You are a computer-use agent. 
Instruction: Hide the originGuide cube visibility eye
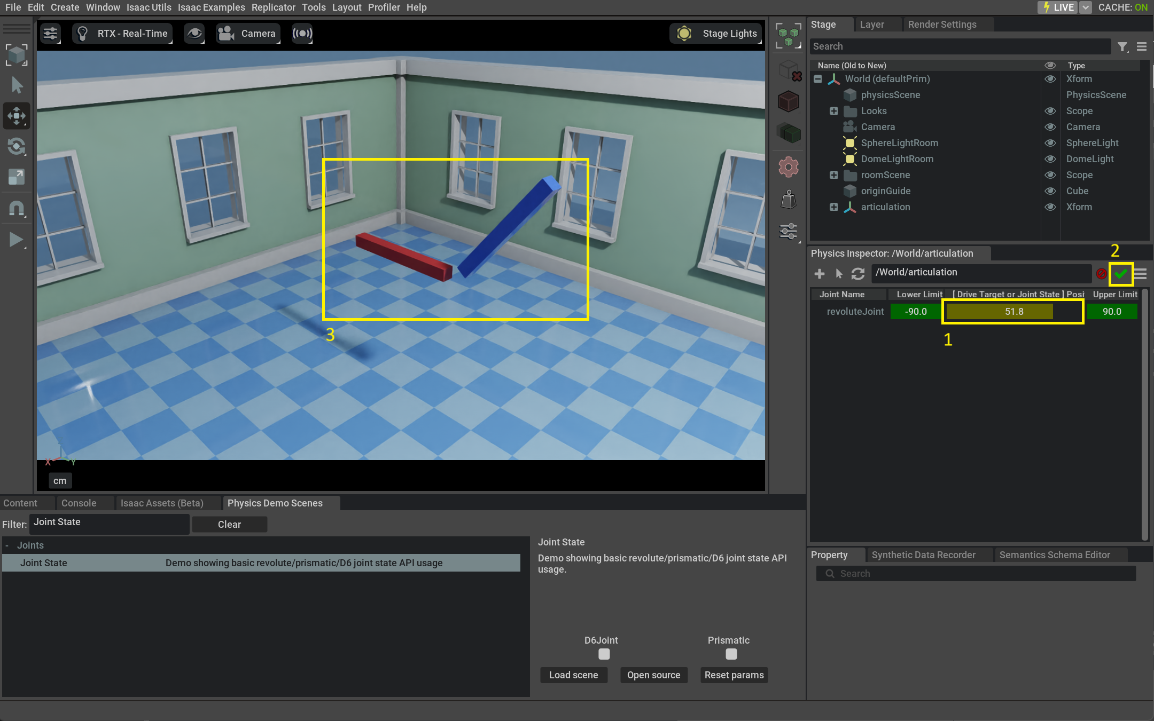pos(1050,191)
